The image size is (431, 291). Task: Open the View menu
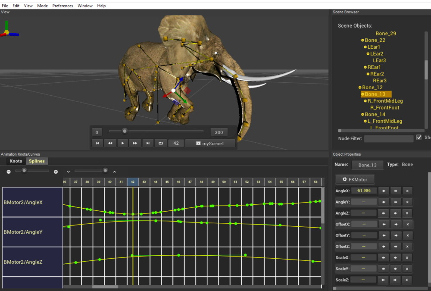28,6
